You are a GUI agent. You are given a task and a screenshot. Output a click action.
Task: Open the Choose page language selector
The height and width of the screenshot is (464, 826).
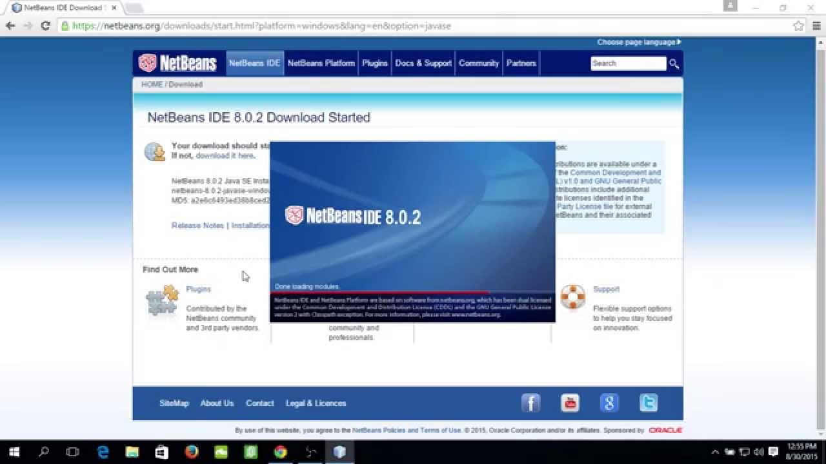click(x=639, y=42)
